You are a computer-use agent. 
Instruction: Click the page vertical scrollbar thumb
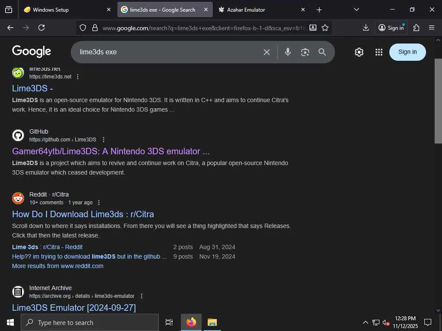438,101
